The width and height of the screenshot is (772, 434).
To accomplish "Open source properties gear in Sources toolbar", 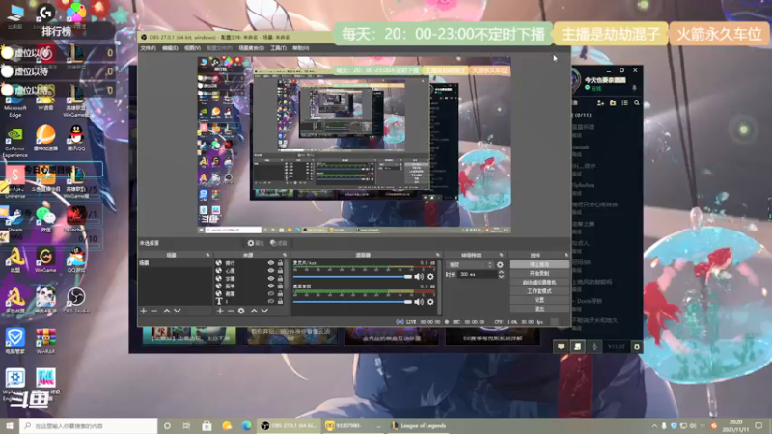I will click(x=241, y=311).
